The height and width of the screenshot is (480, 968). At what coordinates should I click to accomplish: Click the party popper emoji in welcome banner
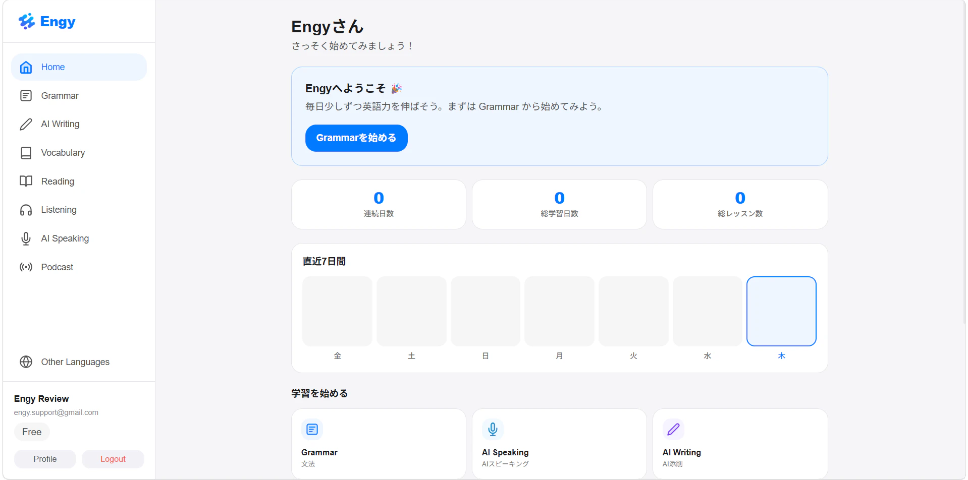pos(397,89)
